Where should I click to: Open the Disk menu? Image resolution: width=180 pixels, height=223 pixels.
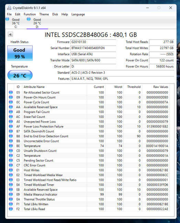tap(55, 14)
